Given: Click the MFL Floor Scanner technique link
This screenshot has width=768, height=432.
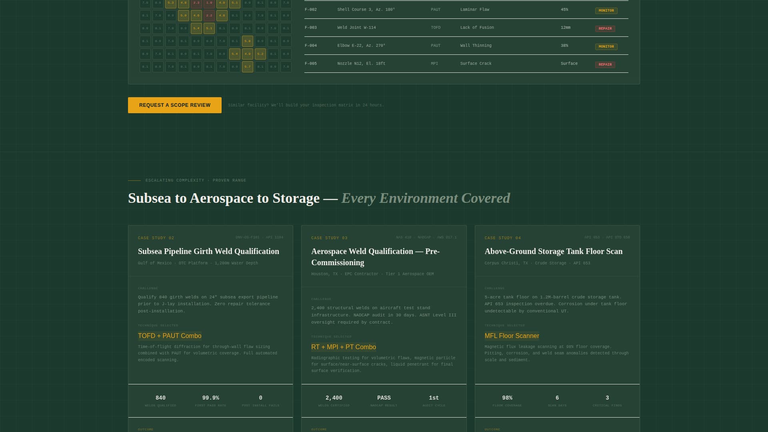Looking at the screenshot, I should pyautogui.click(x=512, y=336).
